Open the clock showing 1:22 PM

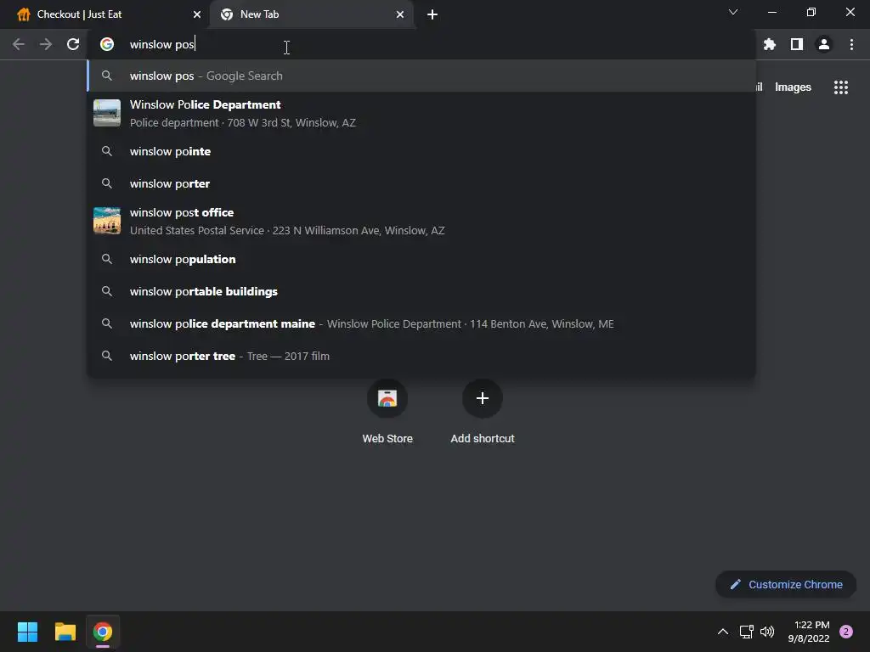click(809, 632)
